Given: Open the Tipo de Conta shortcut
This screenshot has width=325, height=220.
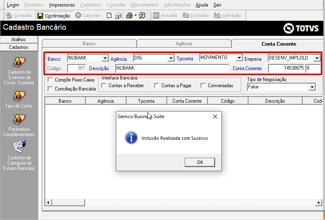Looking at the screenshot, I should (19, 99).
